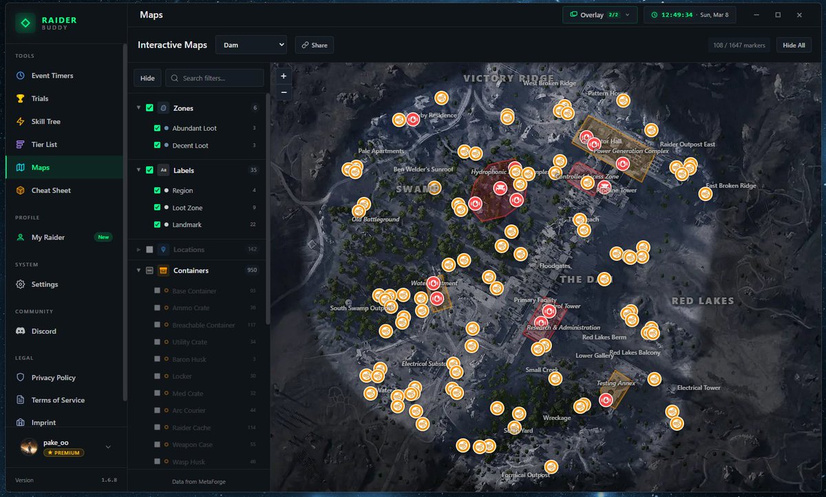Click red marker at Testing Annex
826x497 pixels.
pyautogui.click(x=606, y=399)
